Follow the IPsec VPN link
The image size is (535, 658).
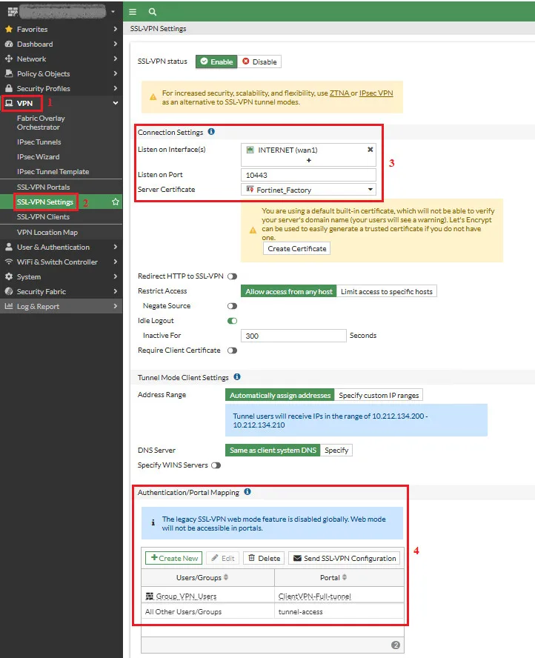pos(376,93)
